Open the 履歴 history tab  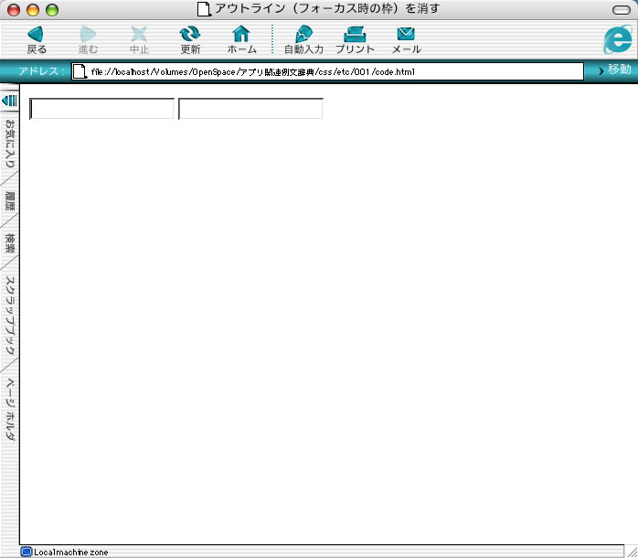tap(9, 201)
